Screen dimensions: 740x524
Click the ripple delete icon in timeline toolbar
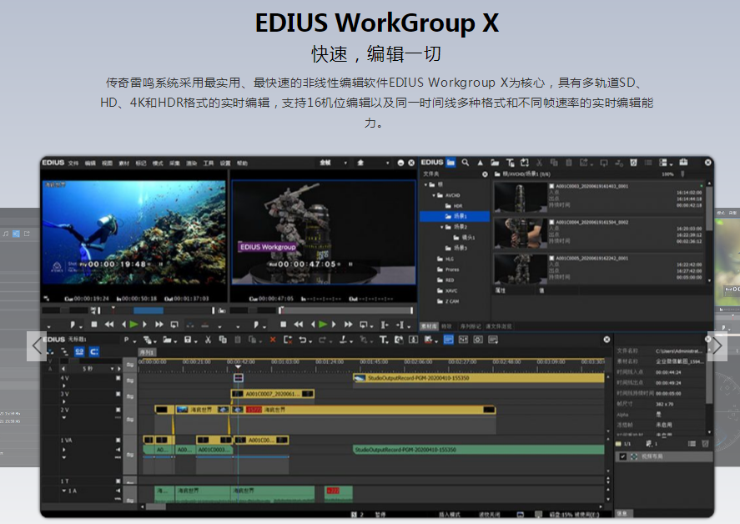click(288, 340)
